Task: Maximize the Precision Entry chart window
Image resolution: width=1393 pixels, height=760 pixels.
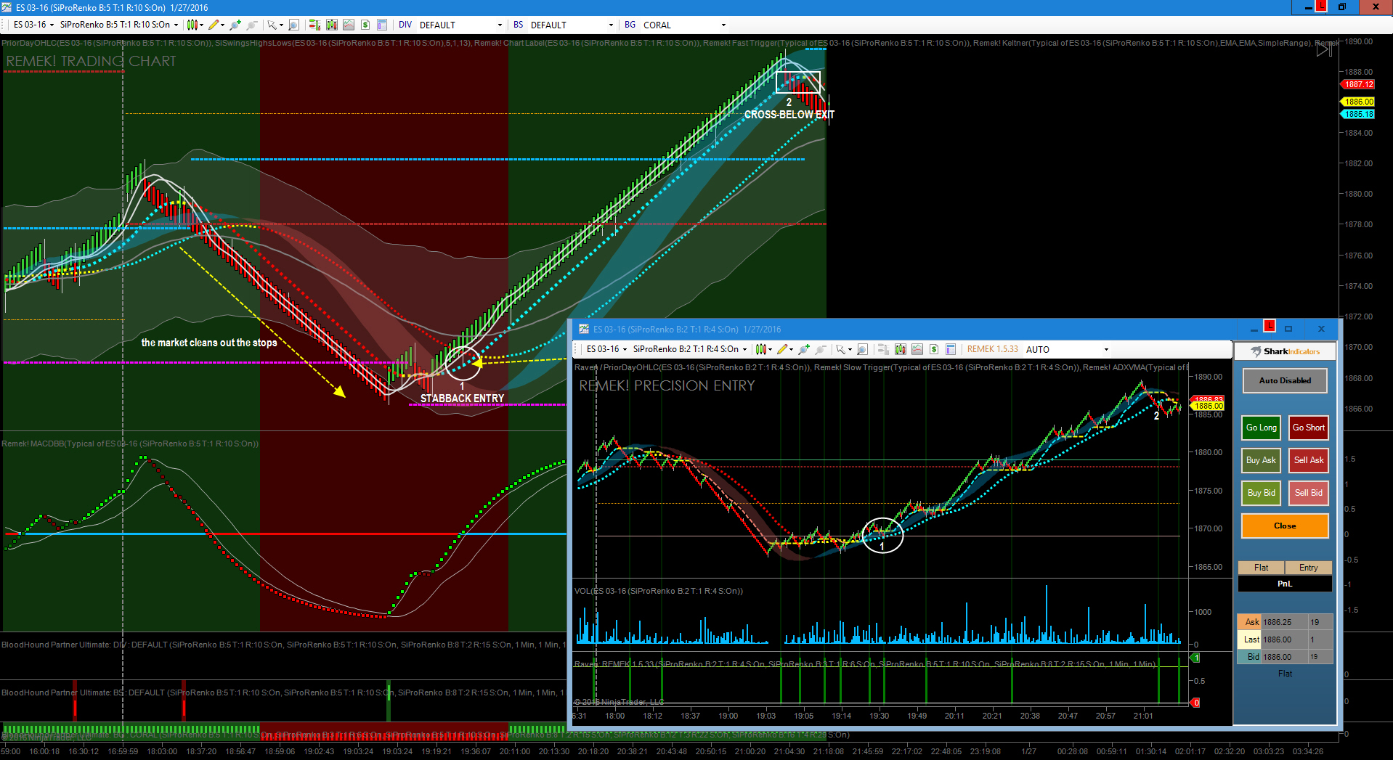Action: pos(1288,329)
